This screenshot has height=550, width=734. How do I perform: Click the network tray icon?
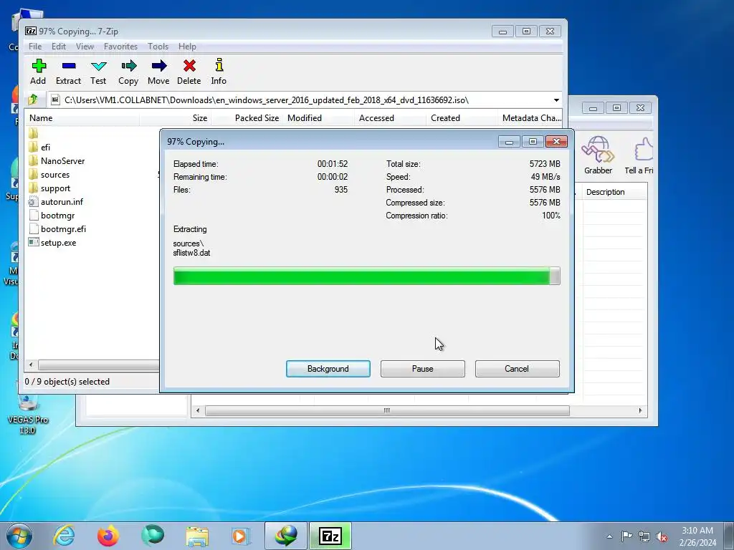(x=644, y=536)
